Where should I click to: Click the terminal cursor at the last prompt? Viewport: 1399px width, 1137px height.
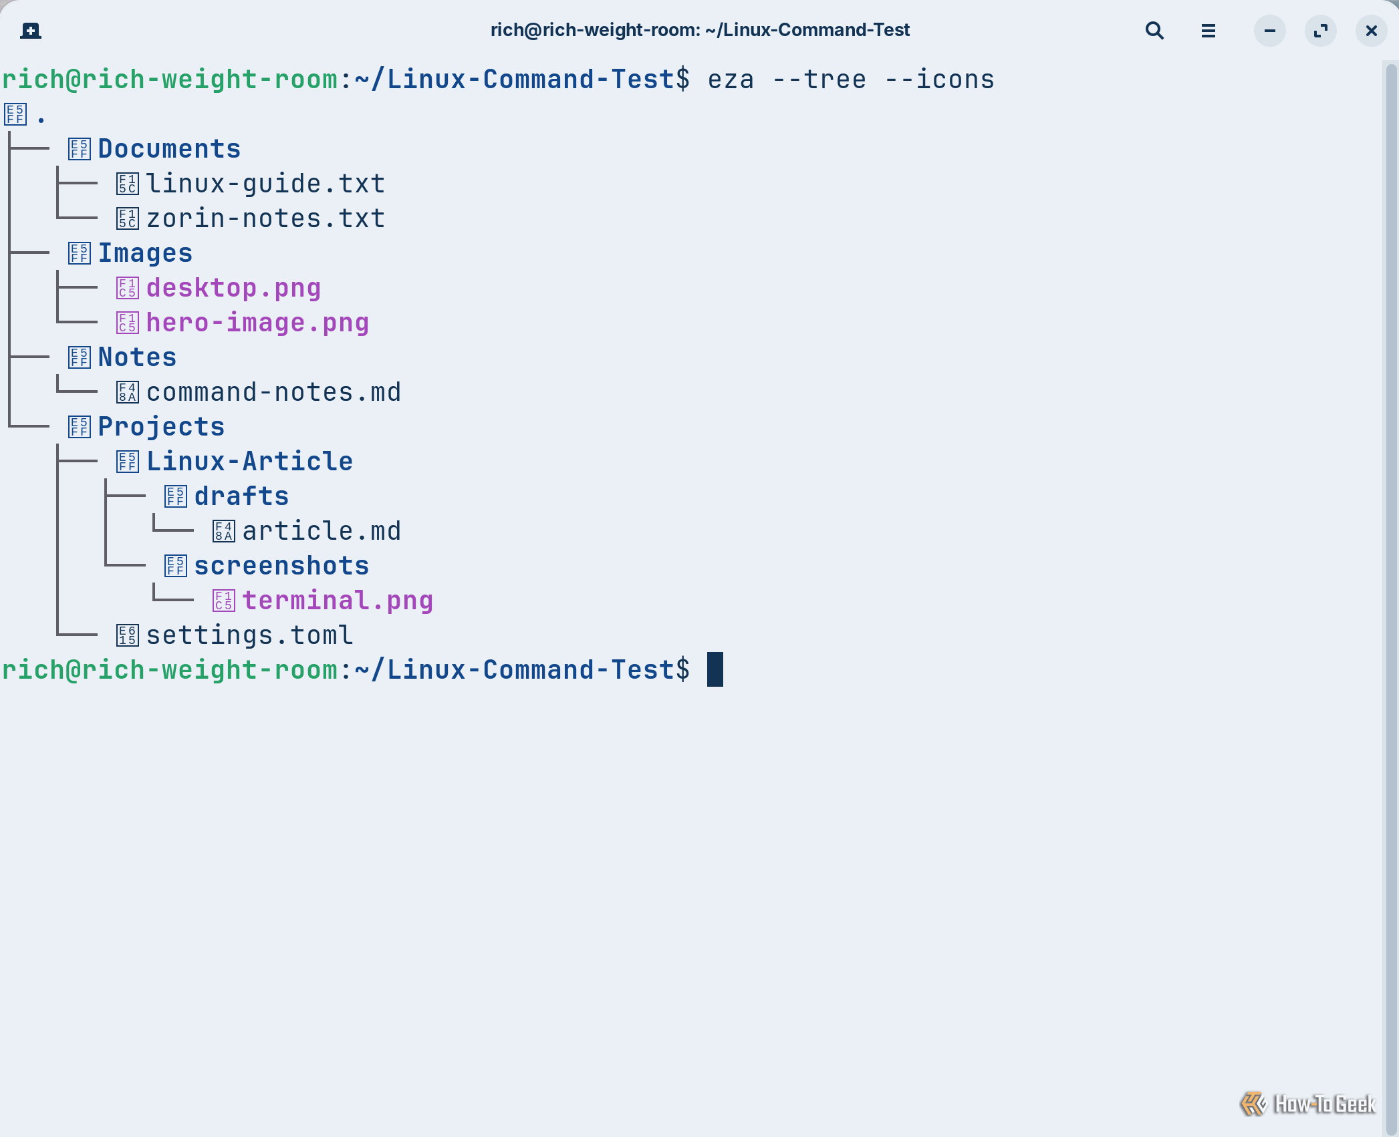(x=715, y=669)
